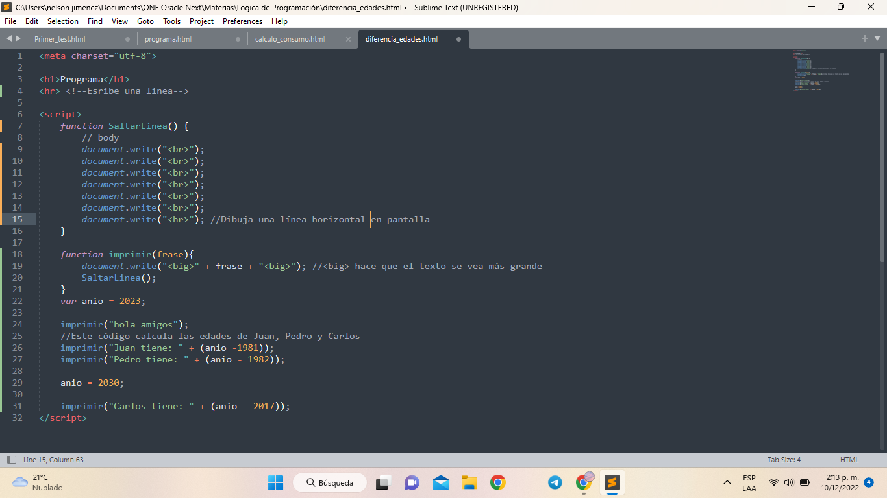The width and height of the screenshot is (887, 498).
Task: Open the Mail app in taskbar
Action: [x=441, y=482]
